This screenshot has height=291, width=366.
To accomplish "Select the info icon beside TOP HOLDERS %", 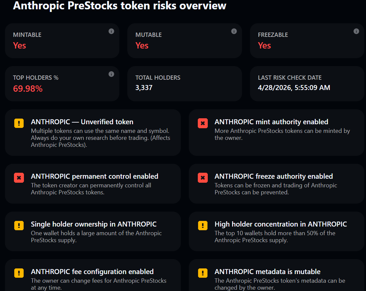I will pyautogui.click(x=111, y=74).
